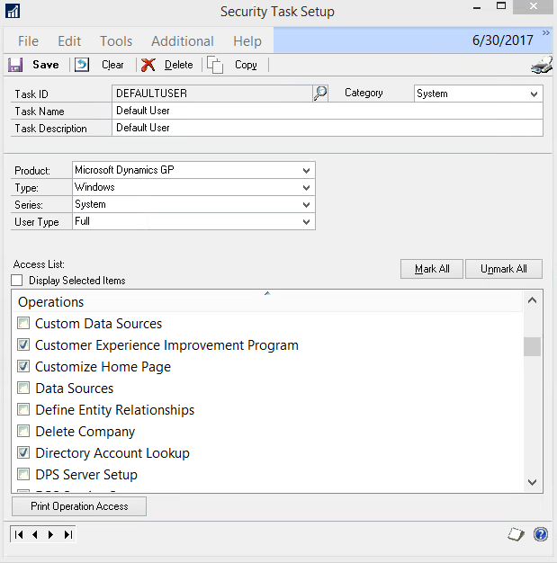This screenshot has height=563, width=557.
Task: Check Delete Company operation
Action: pyautogui.click(x=23, y=431)
